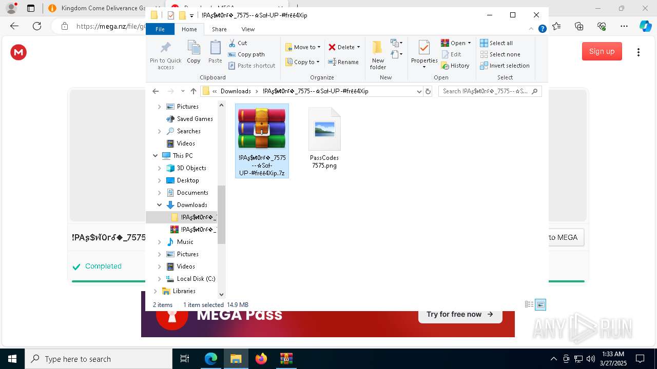Go Back in Explorer navigation
Viewport: 657px width, 369px height.
pyautogui.click(x=156, y=91)
